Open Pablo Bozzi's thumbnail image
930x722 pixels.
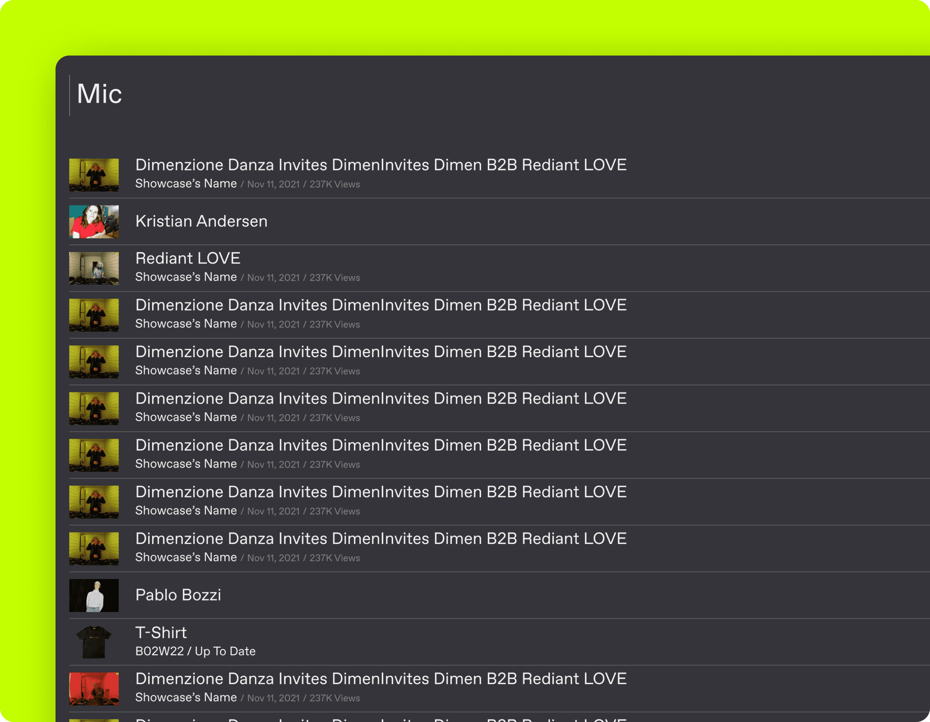(x=94, y=596)
